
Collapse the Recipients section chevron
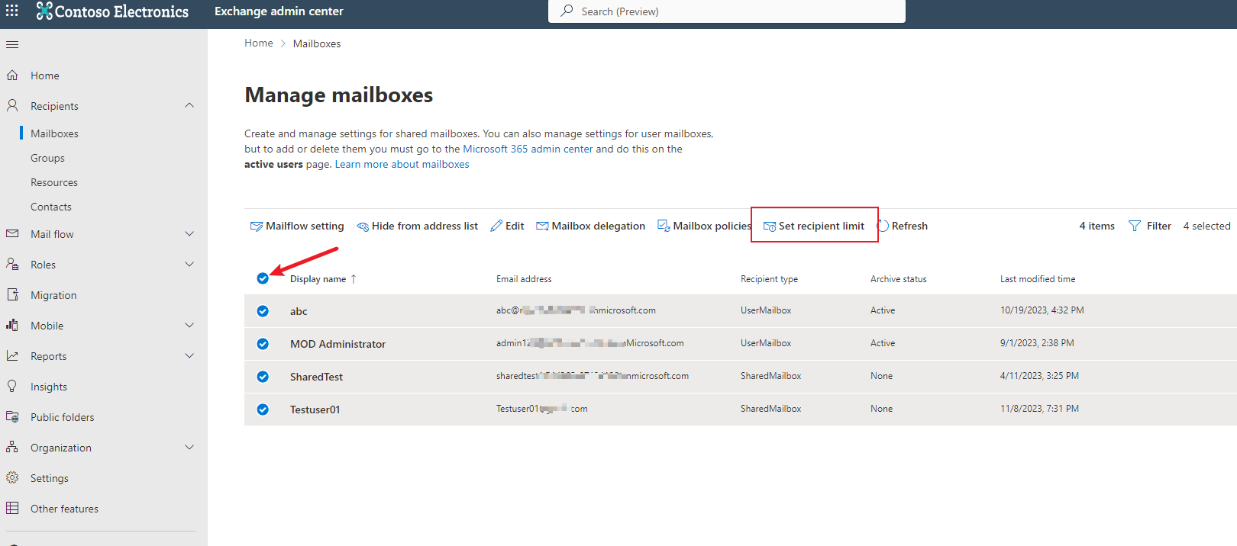point(189,105)
